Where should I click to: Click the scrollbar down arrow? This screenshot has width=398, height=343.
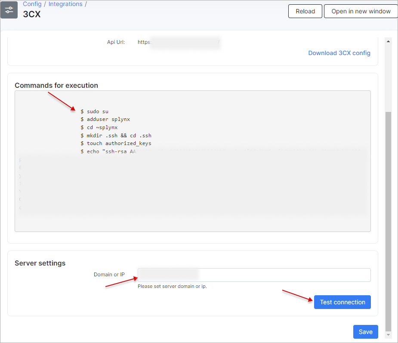389,334
